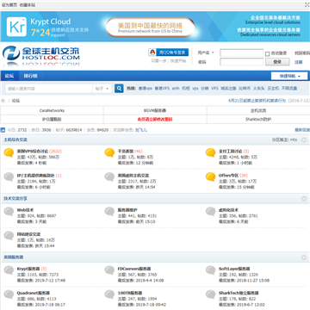Open the CeraNetworks sponsor link
Screen dimensions: 310x310
52,110
